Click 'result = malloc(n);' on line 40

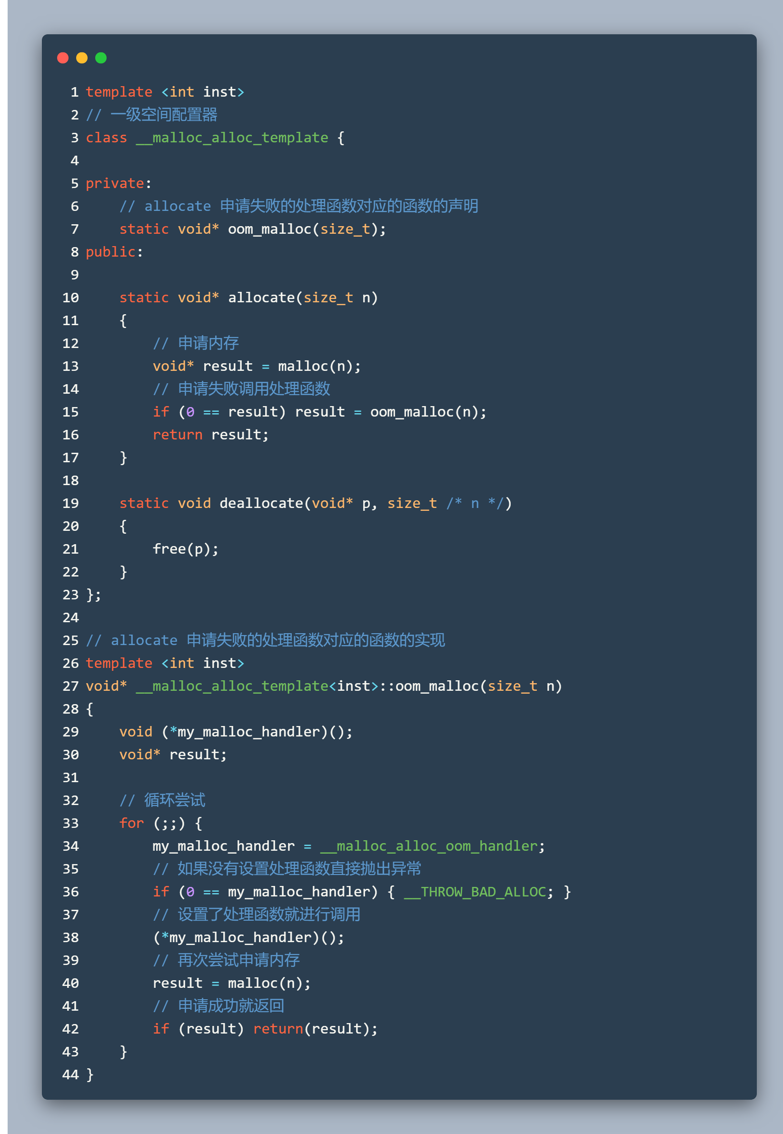[x=231, y=984]
